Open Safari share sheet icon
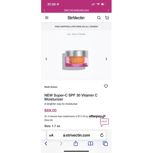 76,143
